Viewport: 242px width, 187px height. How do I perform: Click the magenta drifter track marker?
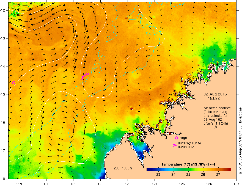pos(85,76)
